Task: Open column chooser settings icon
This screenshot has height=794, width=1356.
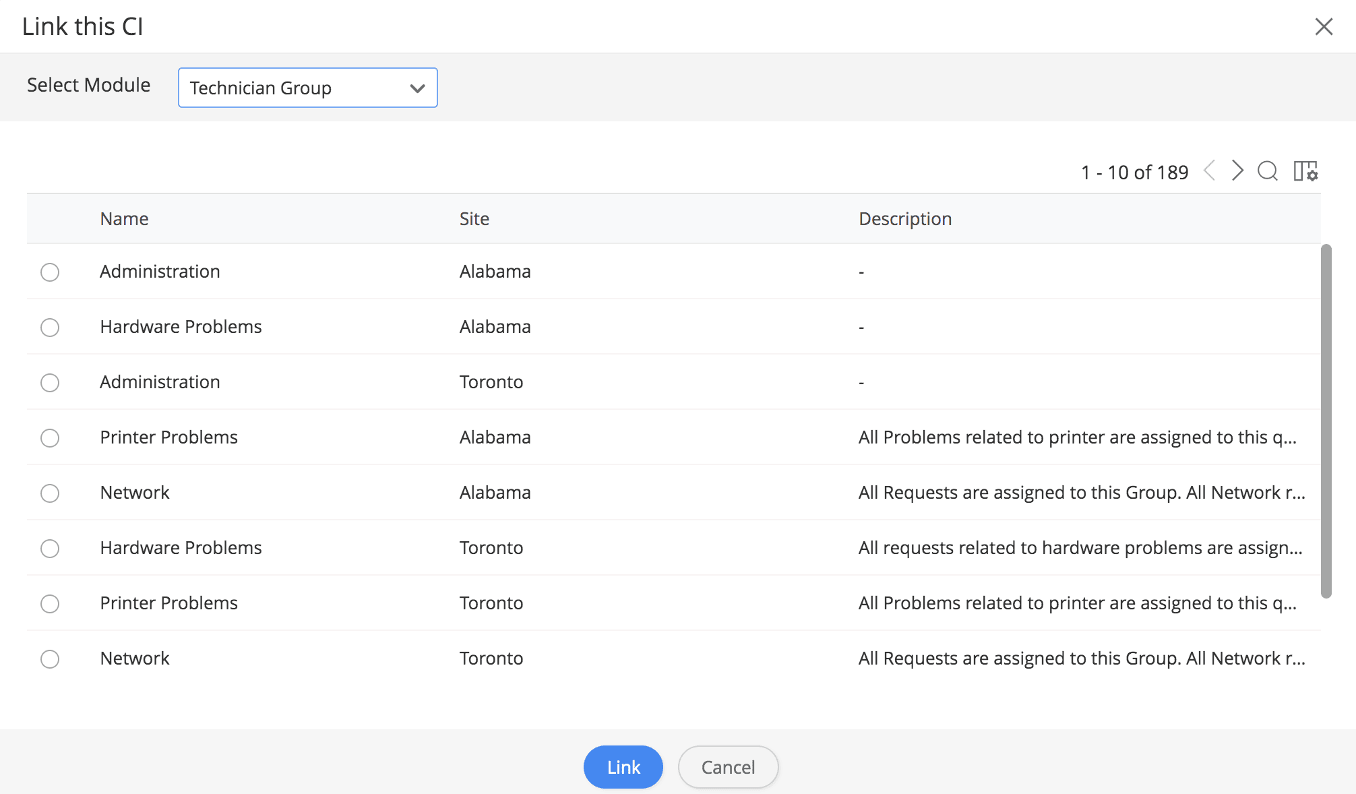Action: point(1305,171)
